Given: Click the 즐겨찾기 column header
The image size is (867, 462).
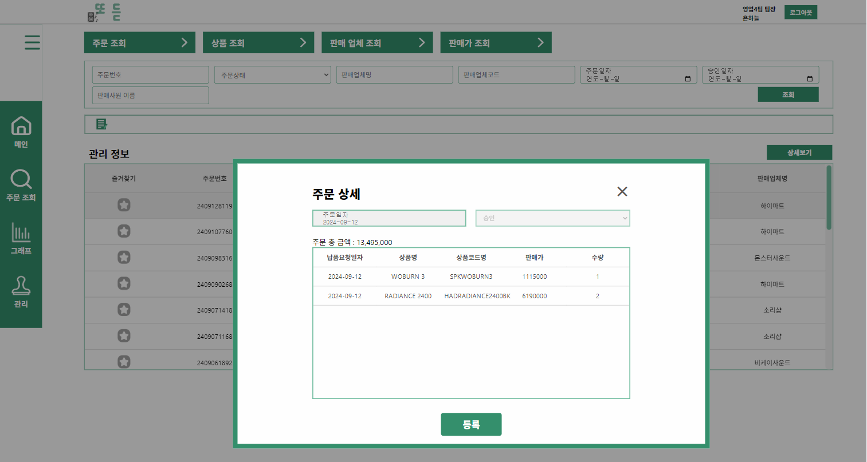Looking at the screenshot, I should pyautogui.click(x=124, y=179).
